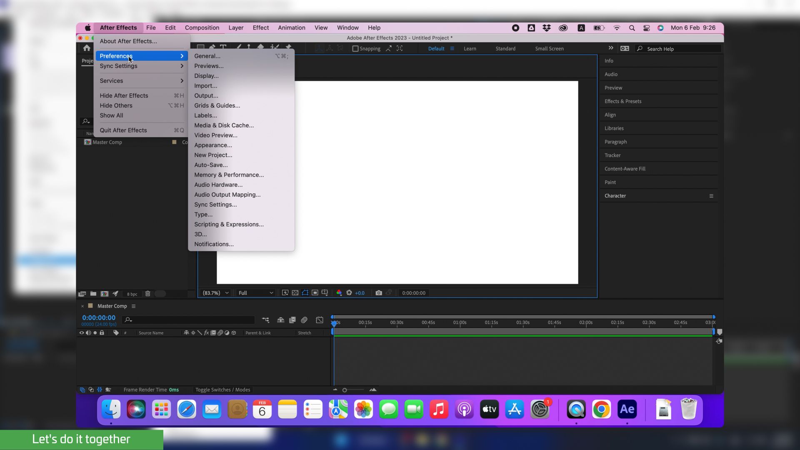This screenshot has width=800, height=450.
Task: Take a snapshot with the camera icon
Action: click(x=378, y=293)
